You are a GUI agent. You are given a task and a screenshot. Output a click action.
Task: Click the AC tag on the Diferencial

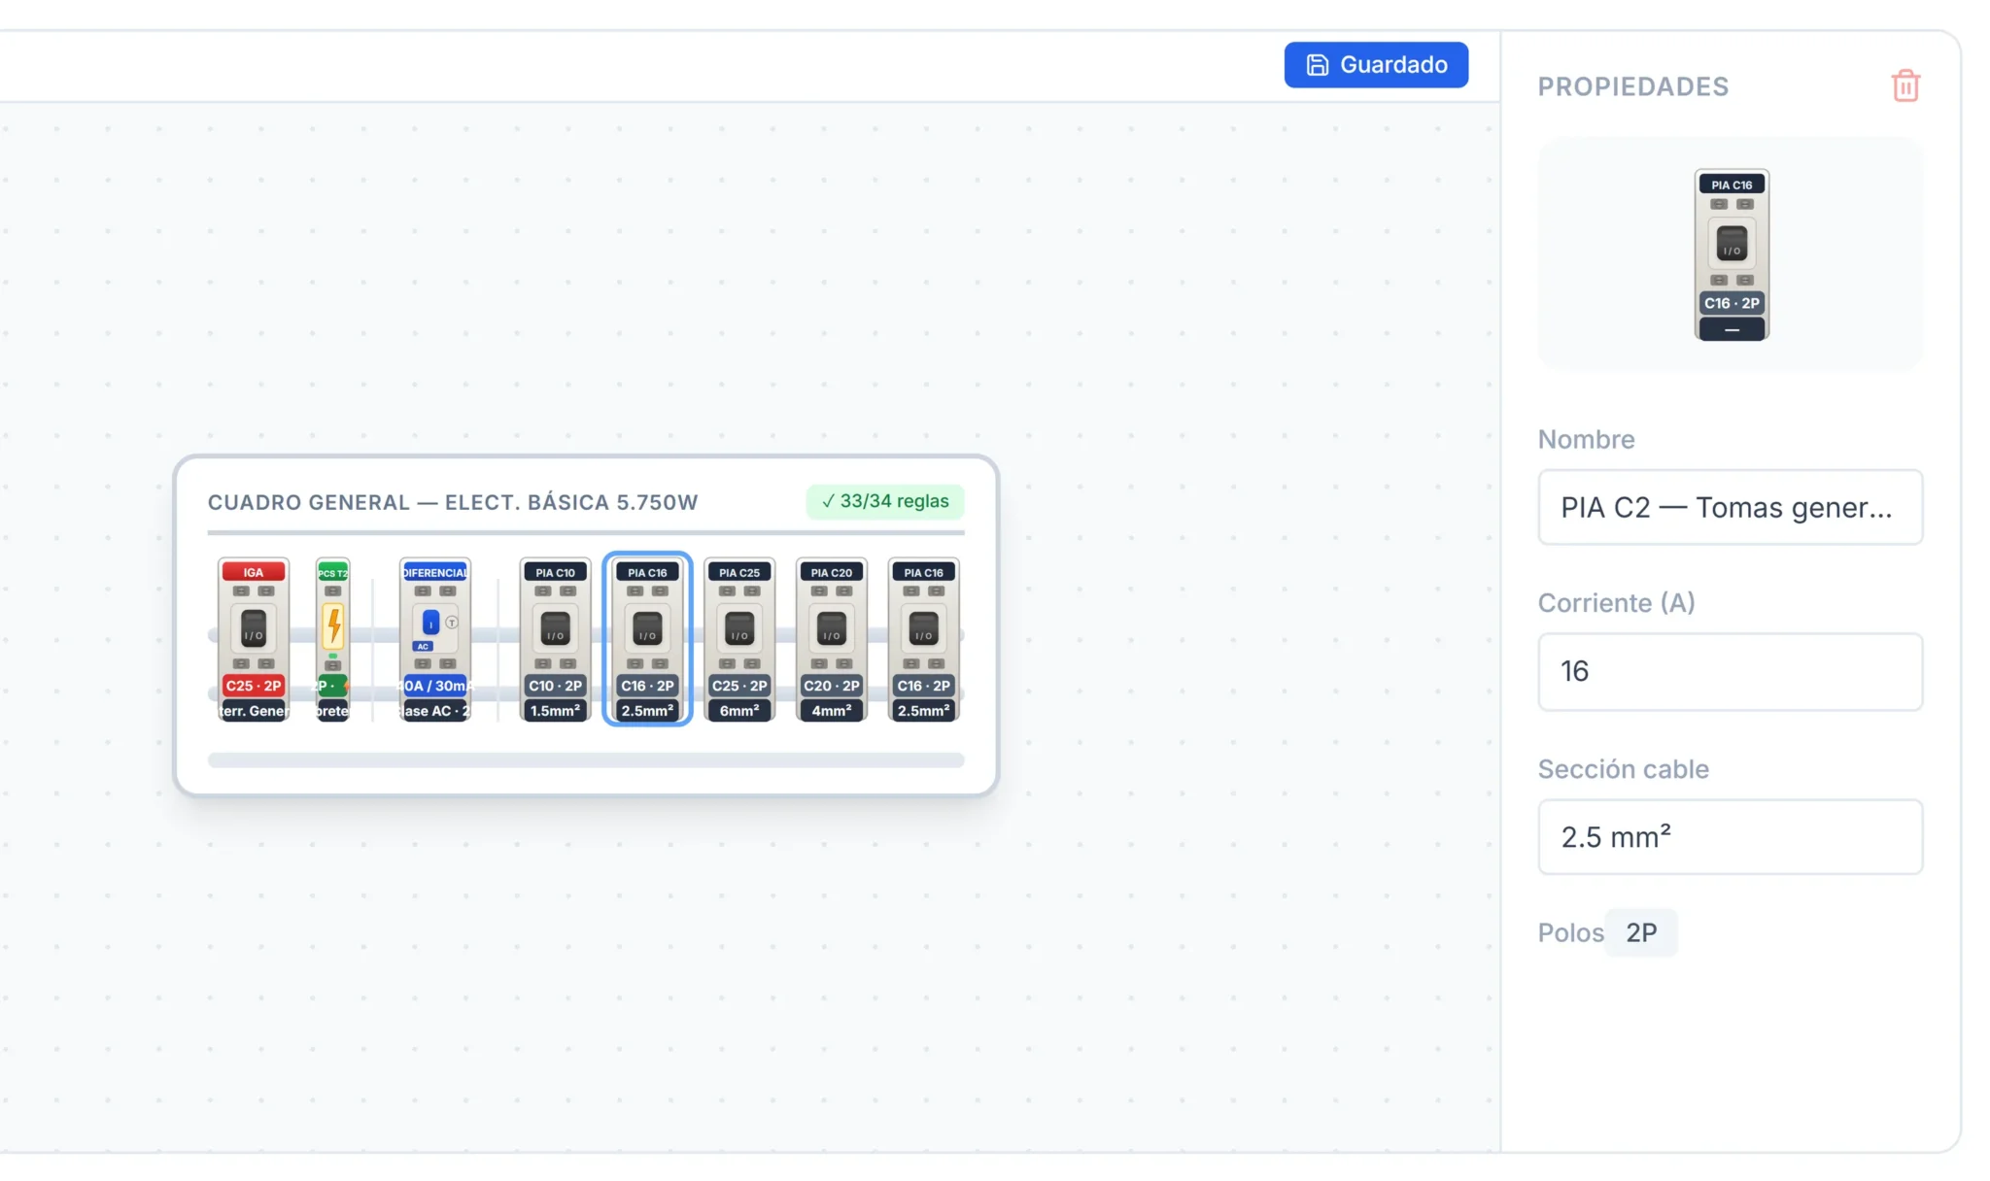423,647
